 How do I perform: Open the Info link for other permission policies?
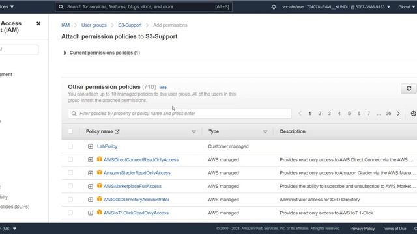tap(163, 87)
